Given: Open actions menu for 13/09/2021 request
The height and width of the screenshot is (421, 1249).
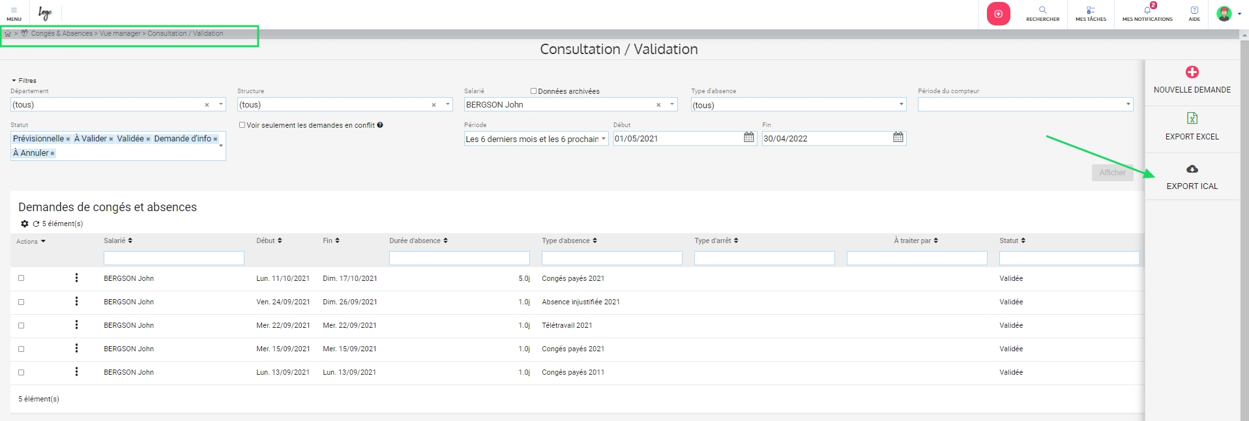Looking at the screenshot, I should pos(76,372).
